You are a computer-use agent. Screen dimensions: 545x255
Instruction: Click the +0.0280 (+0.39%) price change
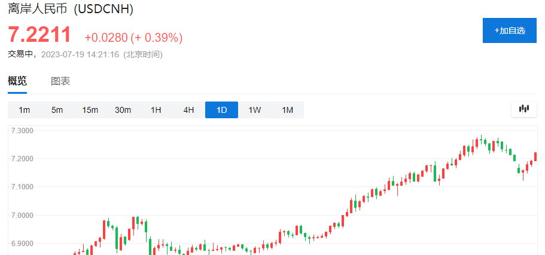(133, 38)
